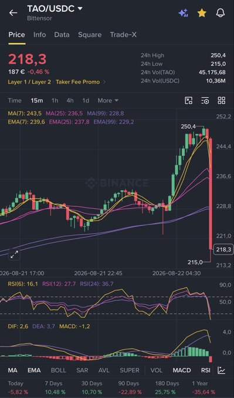Toggle the MACD sub-indicator
The image size is (234, 398).
[x=182, y=370]
